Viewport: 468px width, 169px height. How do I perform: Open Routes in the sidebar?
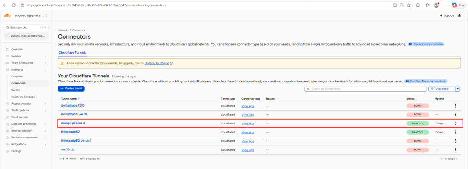coord(16,90)
